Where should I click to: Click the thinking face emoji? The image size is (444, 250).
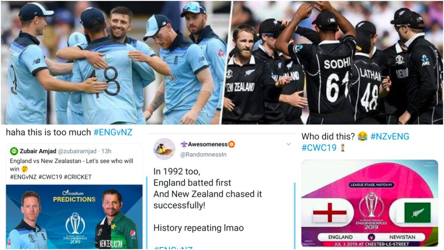point(25,169)
